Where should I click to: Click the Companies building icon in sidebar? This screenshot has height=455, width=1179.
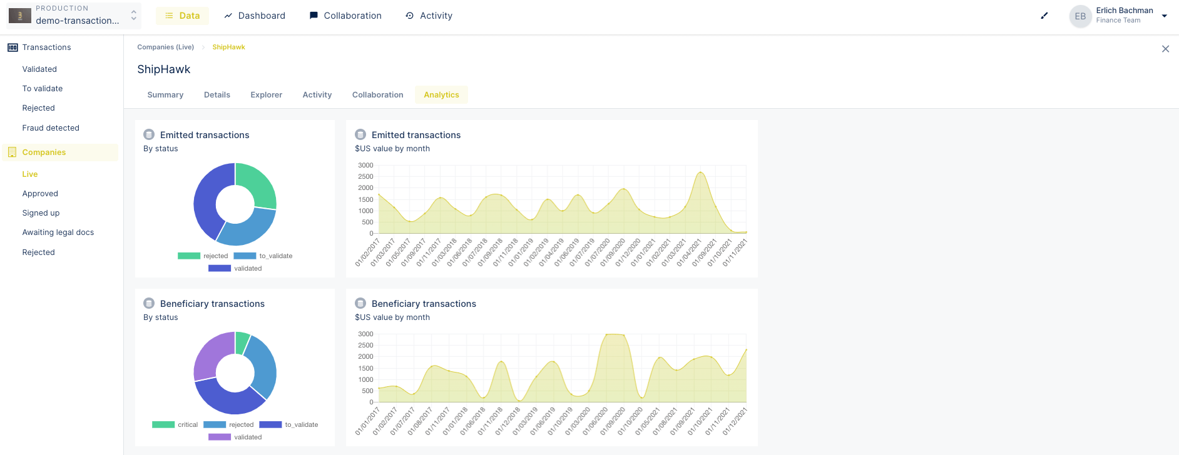(x=12, y=152)
